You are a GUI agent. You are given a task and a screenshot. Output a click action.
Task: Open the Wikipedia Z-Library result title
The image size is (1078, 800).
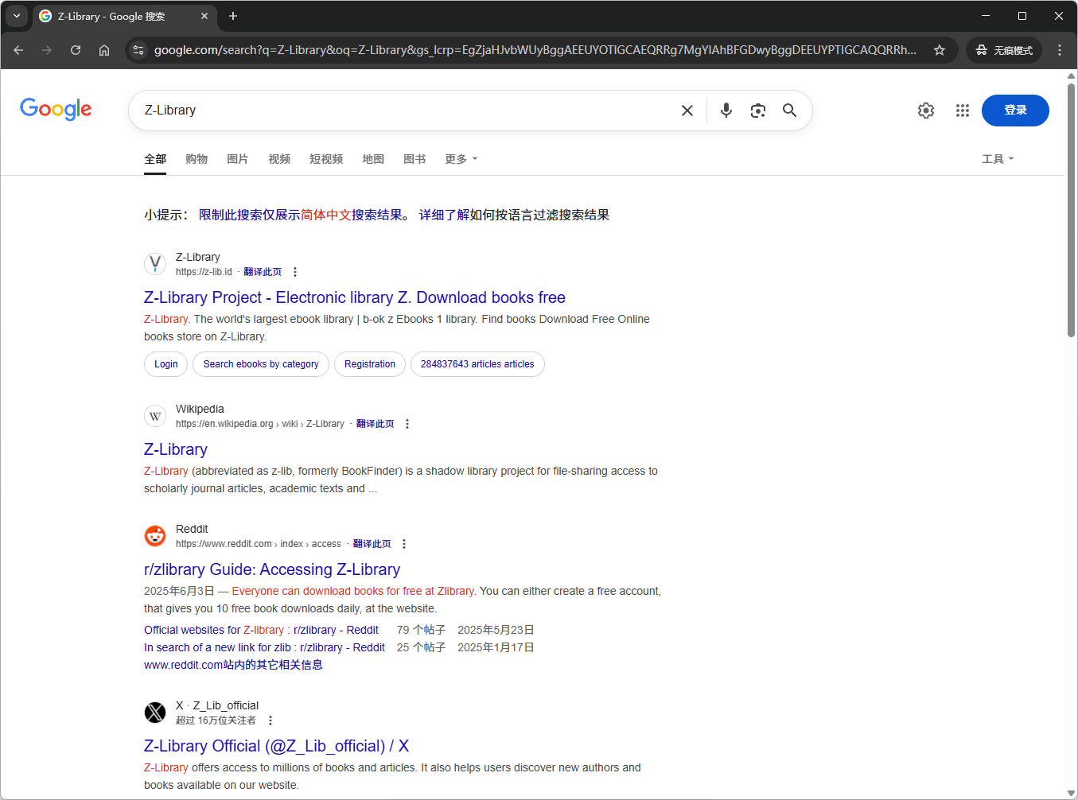[x=176, y=449]
